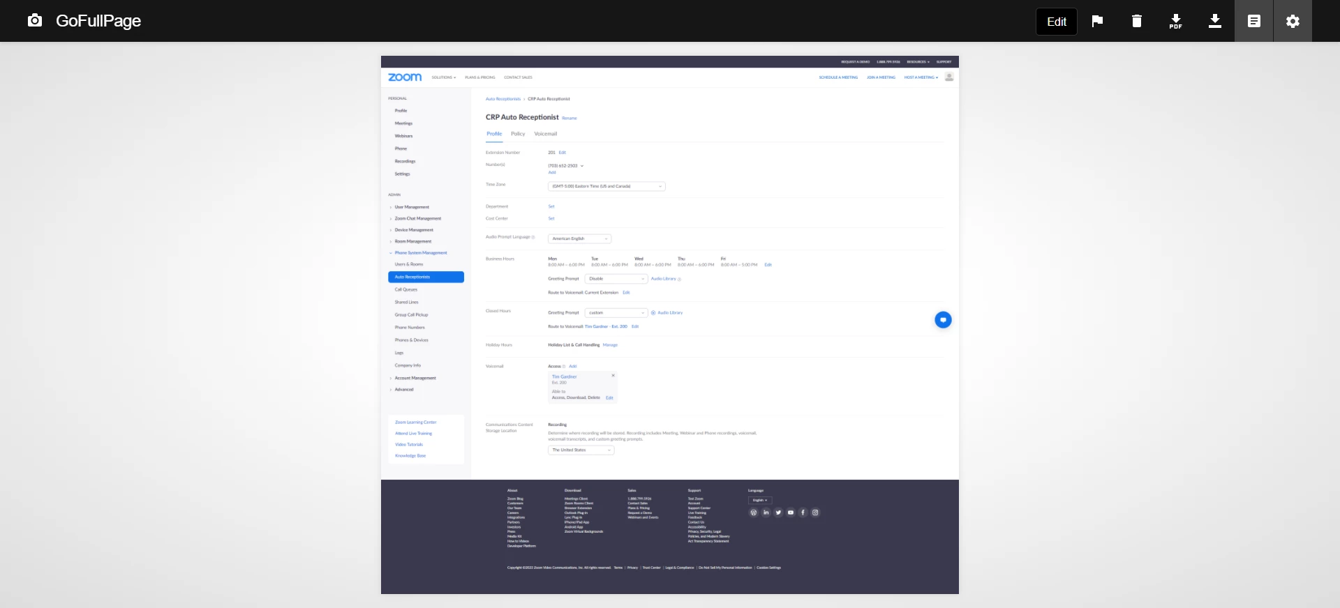
Task: Expand User Management in sidebar
Action: click(x=412, y=207)
